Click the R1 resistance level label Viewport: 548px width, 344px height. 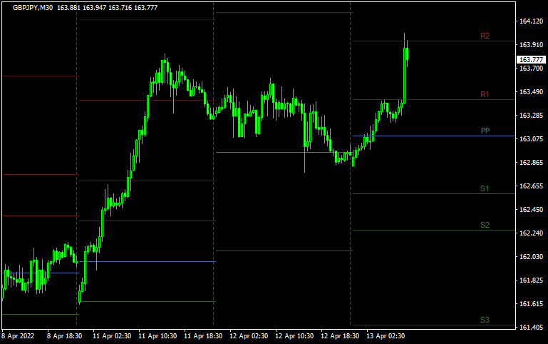tap(485, 94)
